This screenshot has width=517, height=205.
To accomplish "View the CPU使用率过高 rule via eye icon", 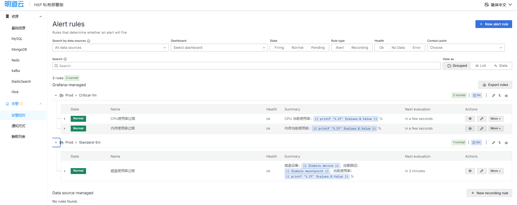I will pyautogui.click(x=470, y=119).
